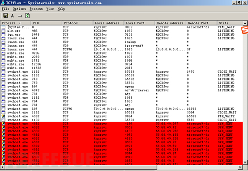This screenshot has height=171, width=248.
Task: Click the icon of svchost.exe FIN_WAIT2 row
Action: click(3, 116)
